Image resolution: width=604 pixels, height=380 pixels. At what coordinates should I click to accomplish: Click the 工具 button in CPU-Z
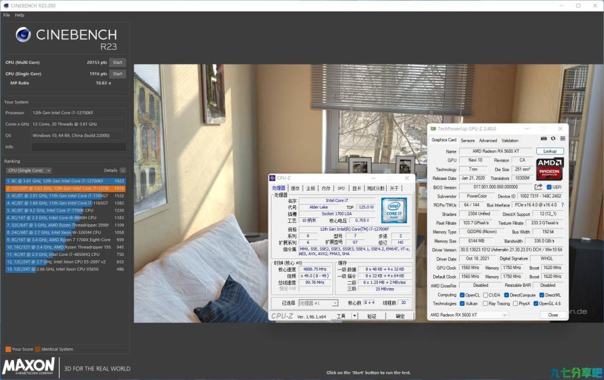coord(341,316)
